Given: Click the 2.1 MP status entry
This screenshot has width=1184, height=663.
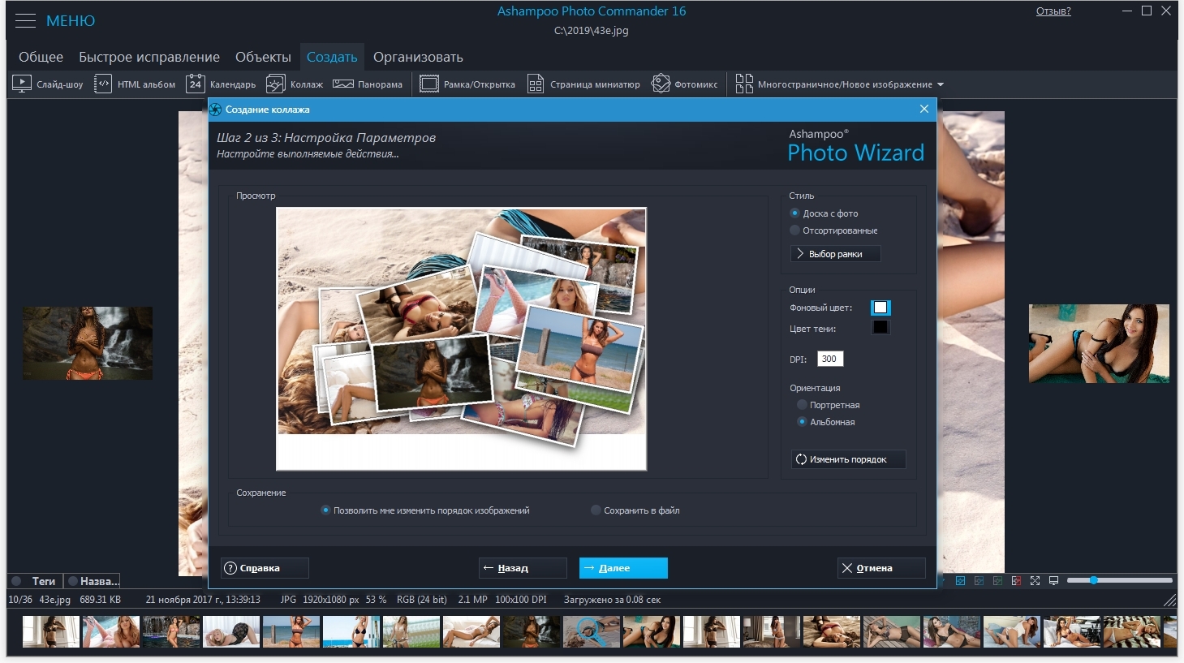Looking at the screenshot, I should tap(473, 600).
